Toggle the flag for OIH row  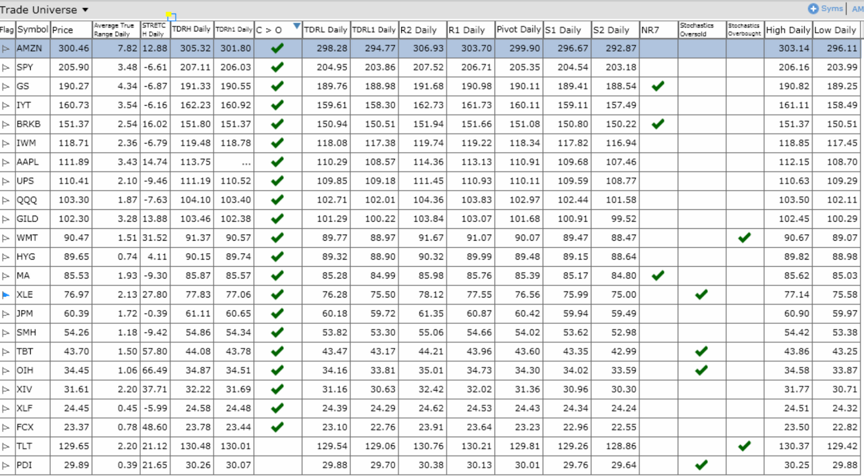pyautogui.click(x=6, y=371)
